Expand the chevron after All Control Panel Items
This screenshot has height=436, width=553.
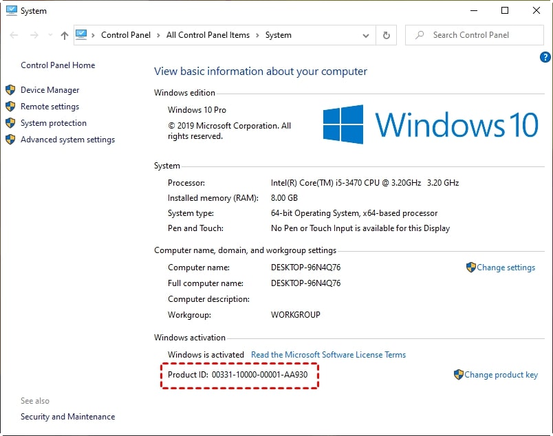pyautogui.click(x=258, y=34)
